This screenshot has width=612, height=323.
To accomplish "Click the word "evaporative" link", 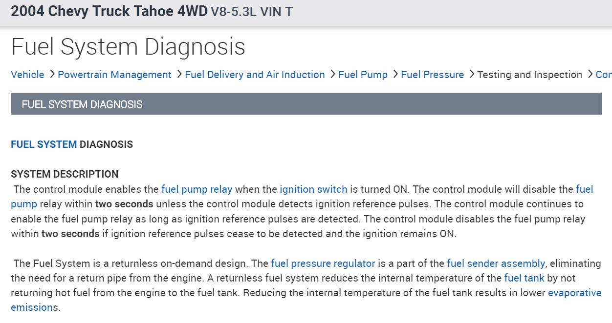I will (x=574, y=293).
